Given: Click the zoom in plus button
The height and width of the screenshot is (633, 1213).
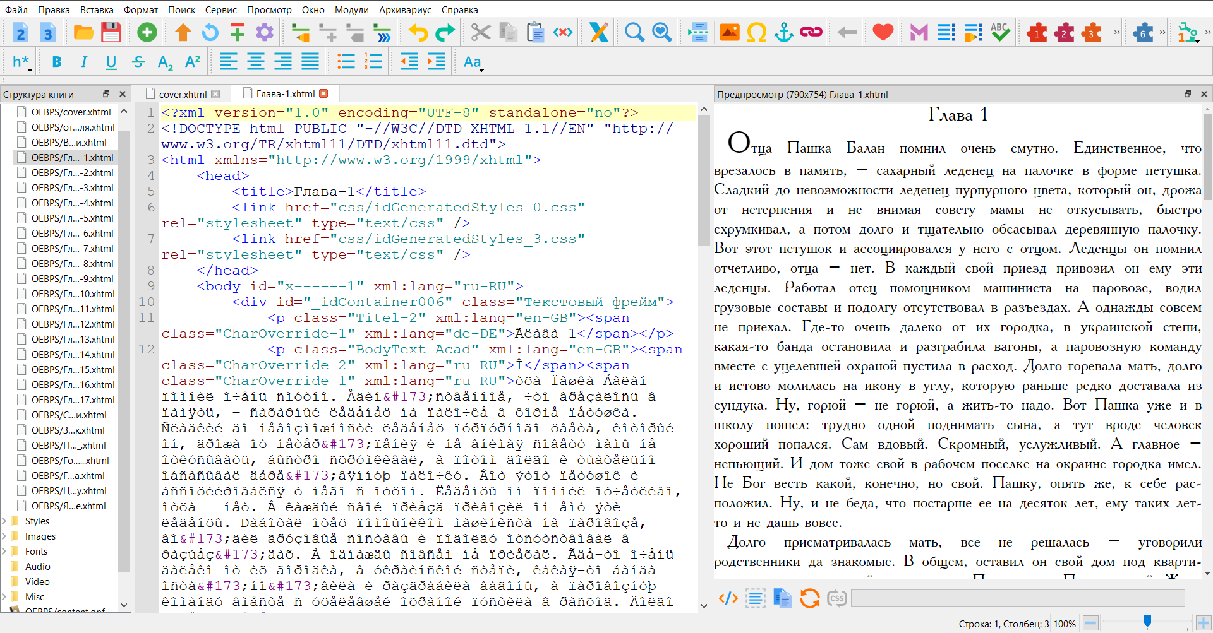Looking at the screenshot, I should tap(1204, 624).
